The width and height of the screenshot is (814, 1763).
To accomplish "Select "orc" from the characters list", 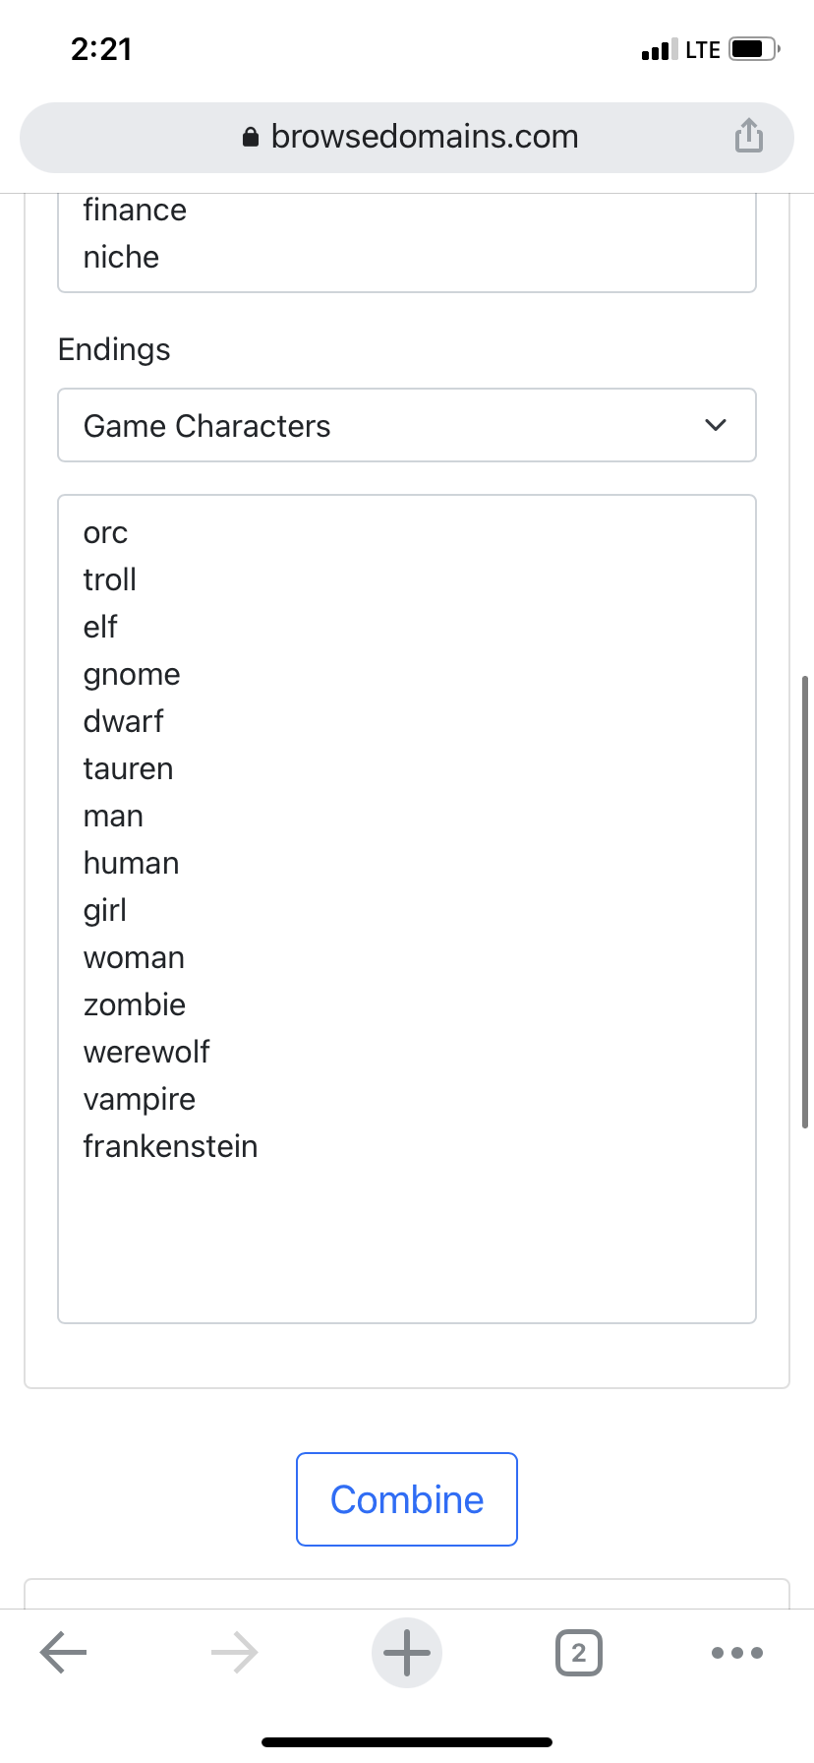I will [x=105, y=532].
